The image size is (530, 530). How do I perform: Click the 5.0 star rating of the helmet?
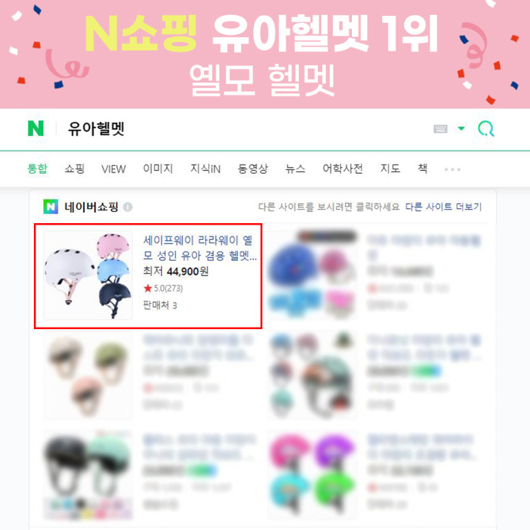coord(163,288)
